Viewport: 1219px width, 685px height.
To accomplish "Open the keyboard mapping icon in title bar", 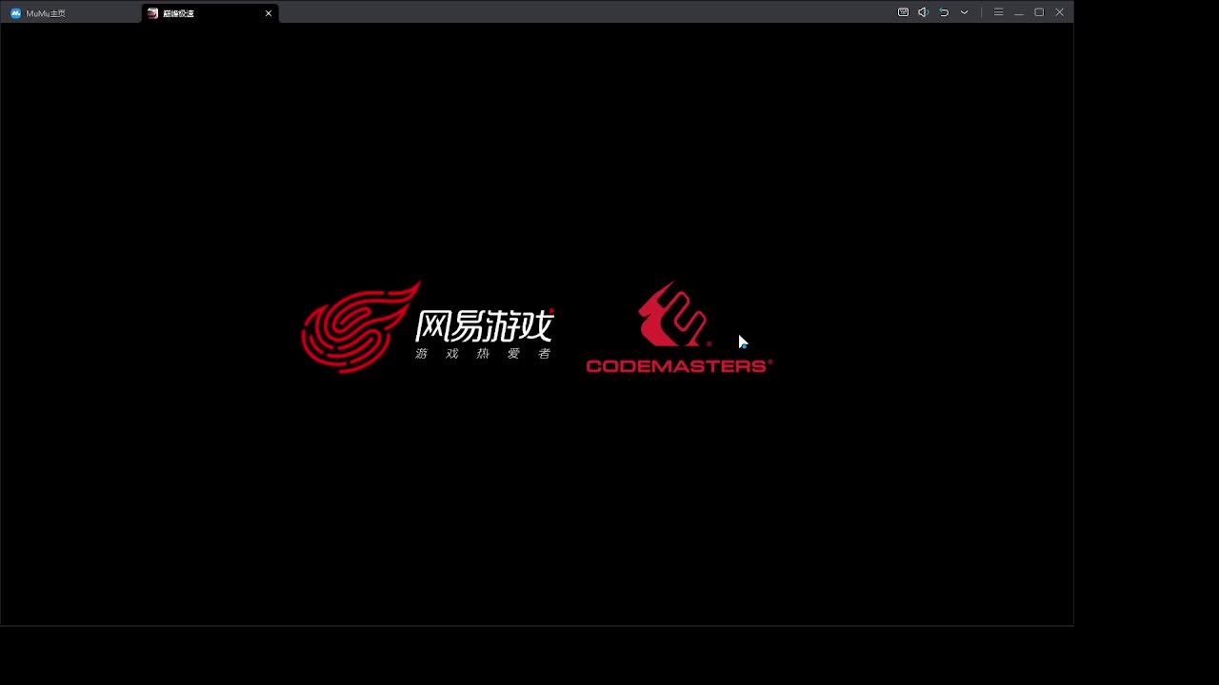I will click(x=903, y=12).
